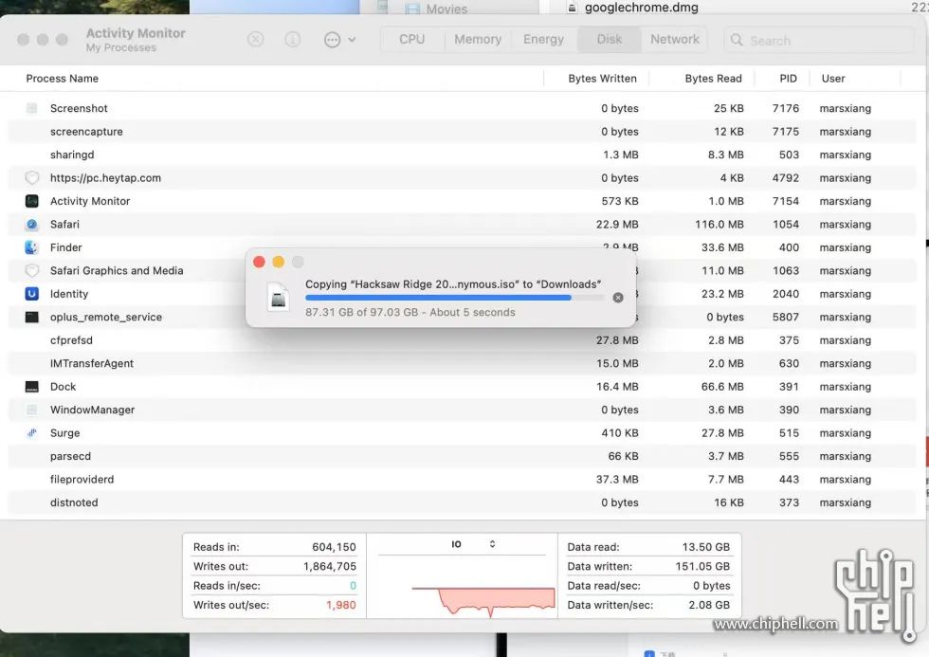Open the IO graph type selector

(x=473, y=544)
